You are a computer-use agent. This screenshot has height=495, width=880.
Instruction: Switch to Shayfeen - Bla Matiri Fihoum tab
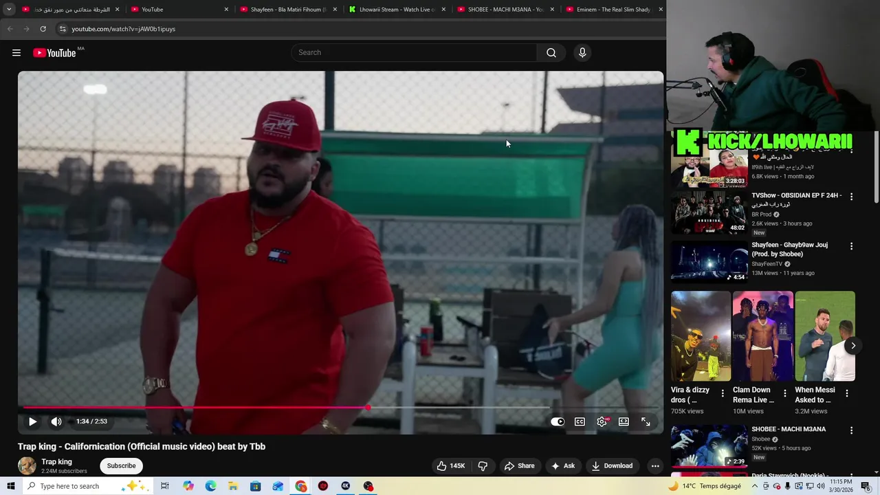tap(288, 10)
